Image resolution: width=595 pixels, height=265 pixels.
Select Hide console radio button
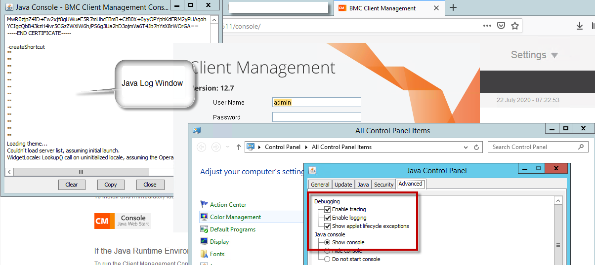pos(327,251)
